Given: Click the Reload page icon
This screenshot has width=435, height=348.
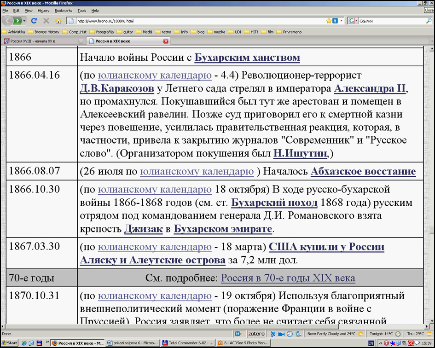Looking at the screenshot, I should click(34, 21).
